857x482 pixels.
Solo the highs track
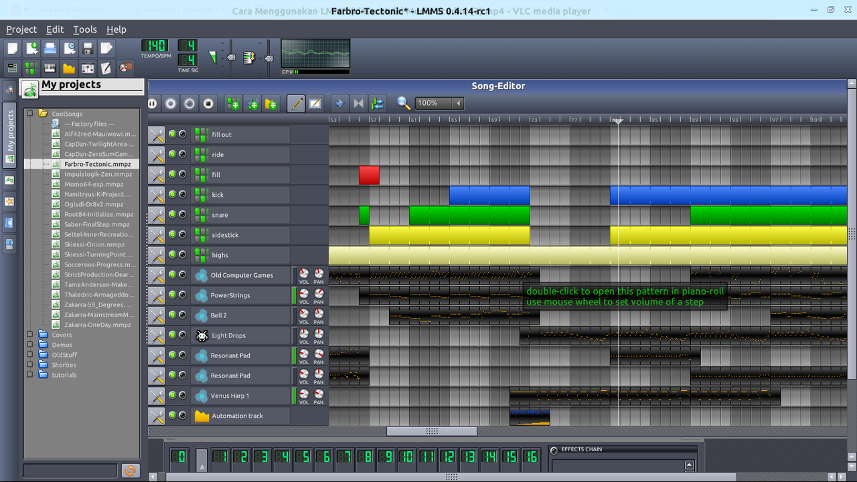[x=182, y=254]
